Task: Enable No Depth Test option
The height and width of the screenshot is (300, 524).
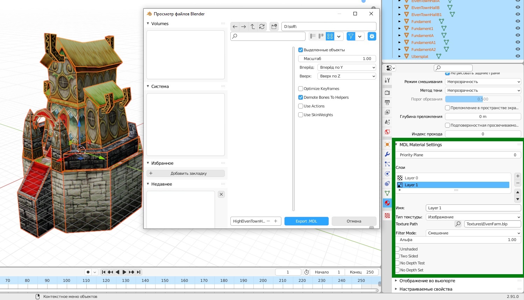Action: click(x=397, y=263)
